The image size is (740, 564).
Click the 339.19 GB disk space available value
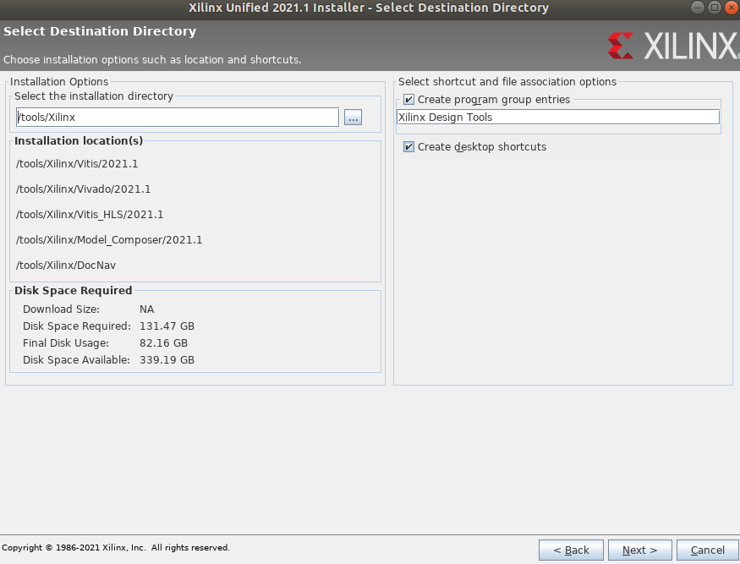coord(167,360)
